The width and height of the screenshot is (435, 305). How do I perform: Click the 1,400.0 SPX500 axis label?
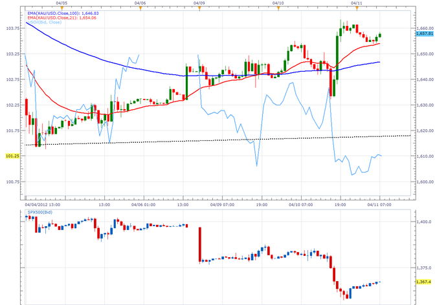pos(424,222)
